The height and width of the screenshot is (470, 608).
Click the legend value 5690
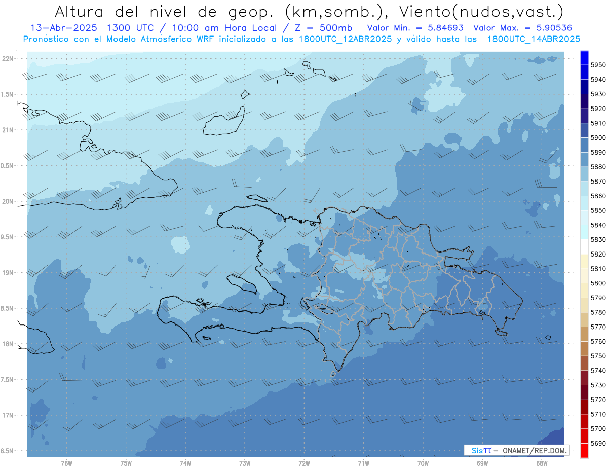pos(598,443)
